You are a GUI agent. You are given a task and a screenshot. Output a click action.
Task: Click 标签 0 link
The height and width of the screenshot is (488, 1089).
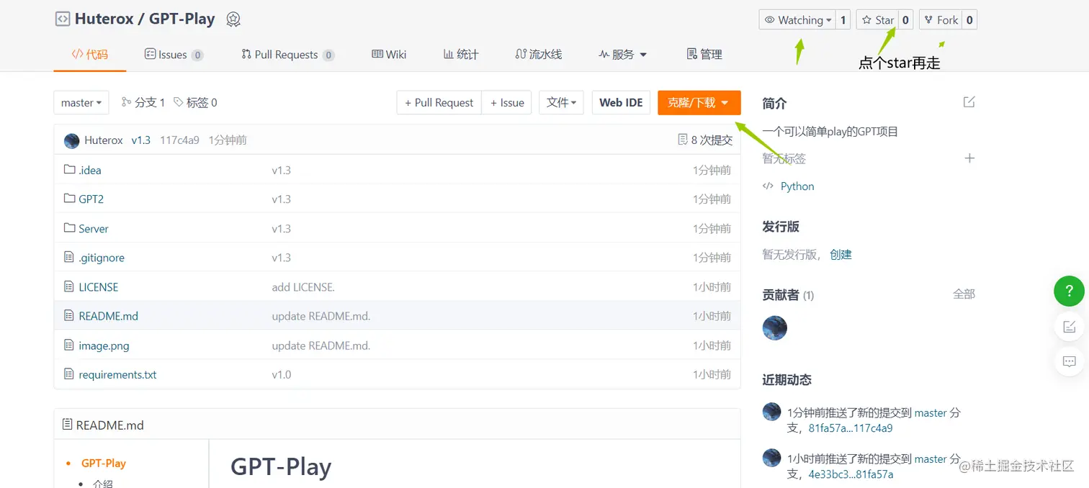(x=195, y=103)
